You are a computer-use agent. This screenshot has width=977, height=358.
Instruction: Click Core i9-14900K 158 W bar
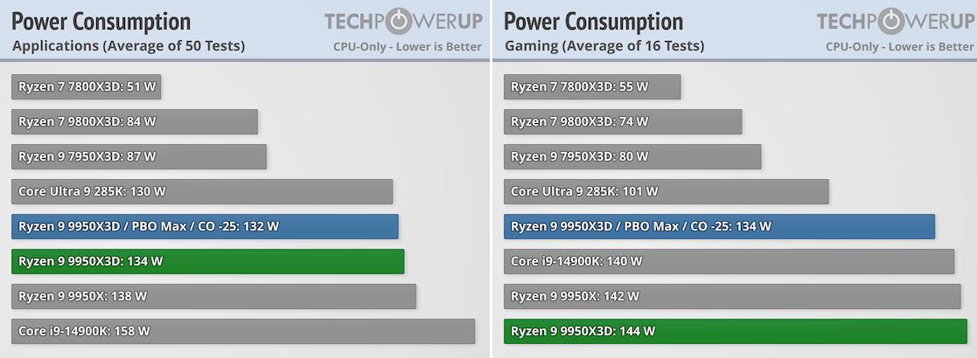pos(243,331)
